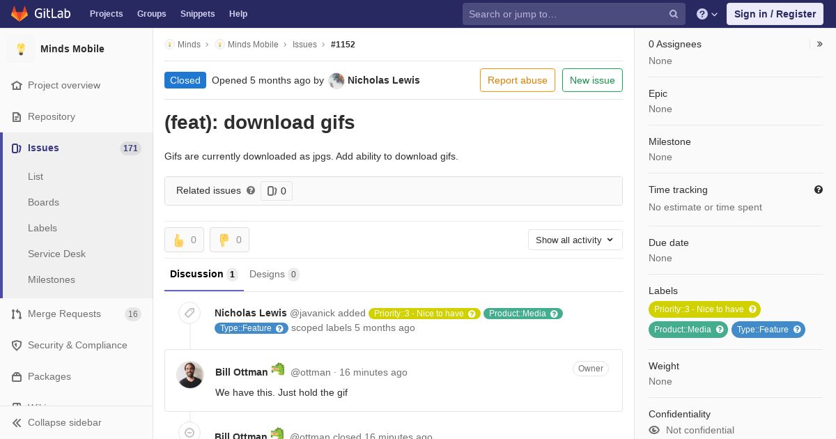This screenshot has width=836, height=439.
Task: Switch to the Discussion tab
Action: [204, 275]
